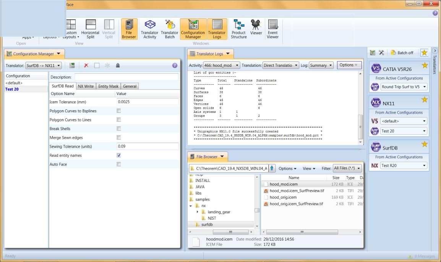Enable Polygon Curves to Lines checkbox

point(119,120)
